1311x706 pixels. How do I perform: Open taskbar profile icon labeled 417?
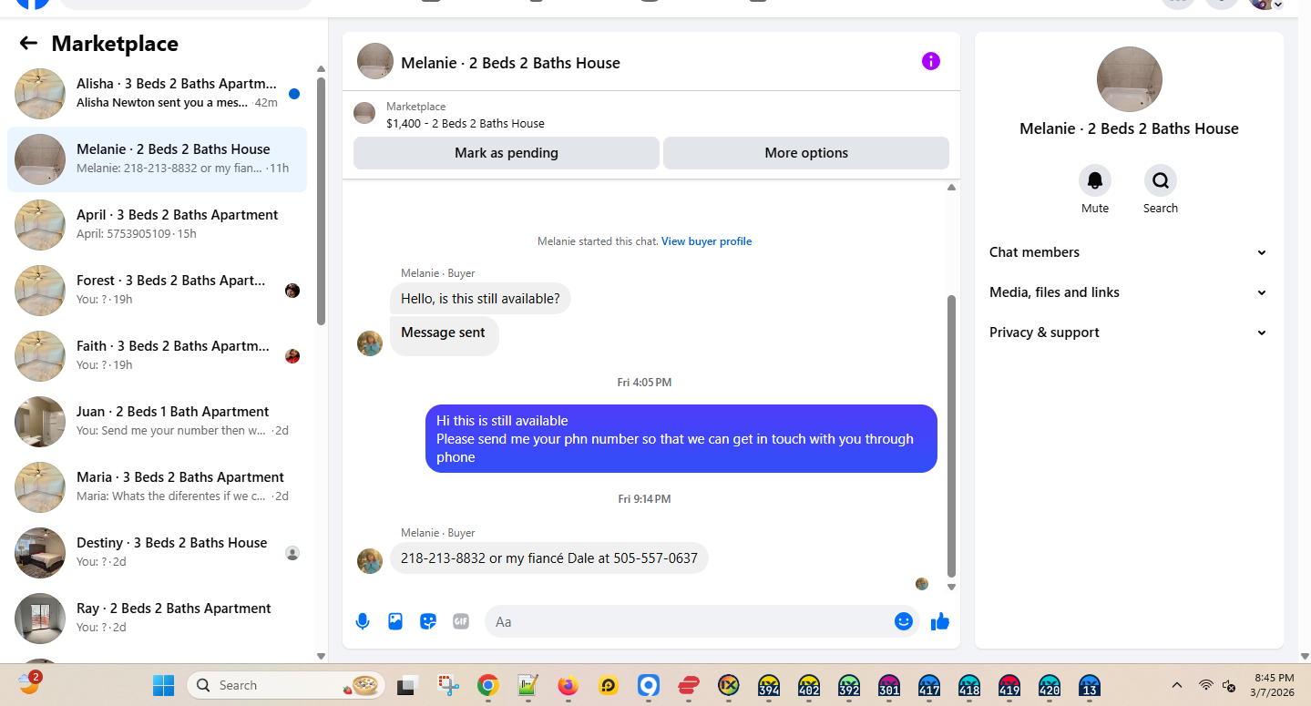[x=929, y=685]
